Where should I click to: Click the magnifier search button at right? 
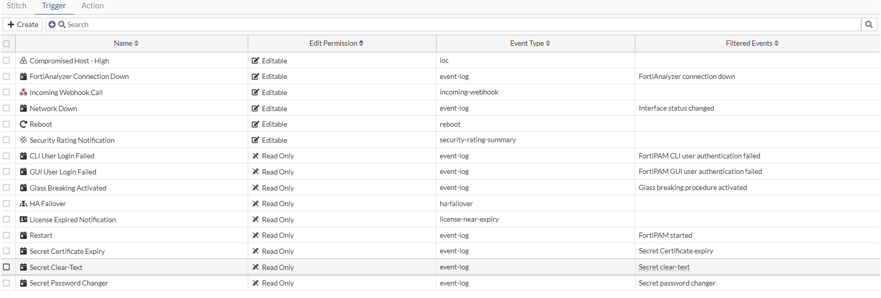[x=869, y=24]
